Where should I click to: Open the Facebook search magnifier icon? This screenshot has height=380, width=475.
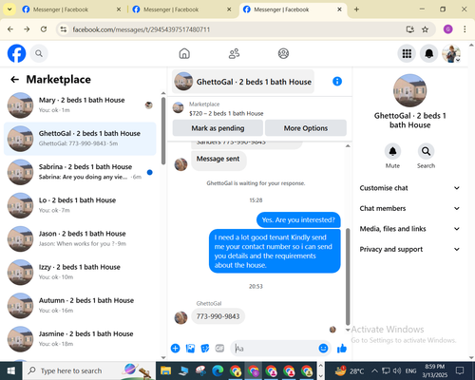[x=39, y=53]
